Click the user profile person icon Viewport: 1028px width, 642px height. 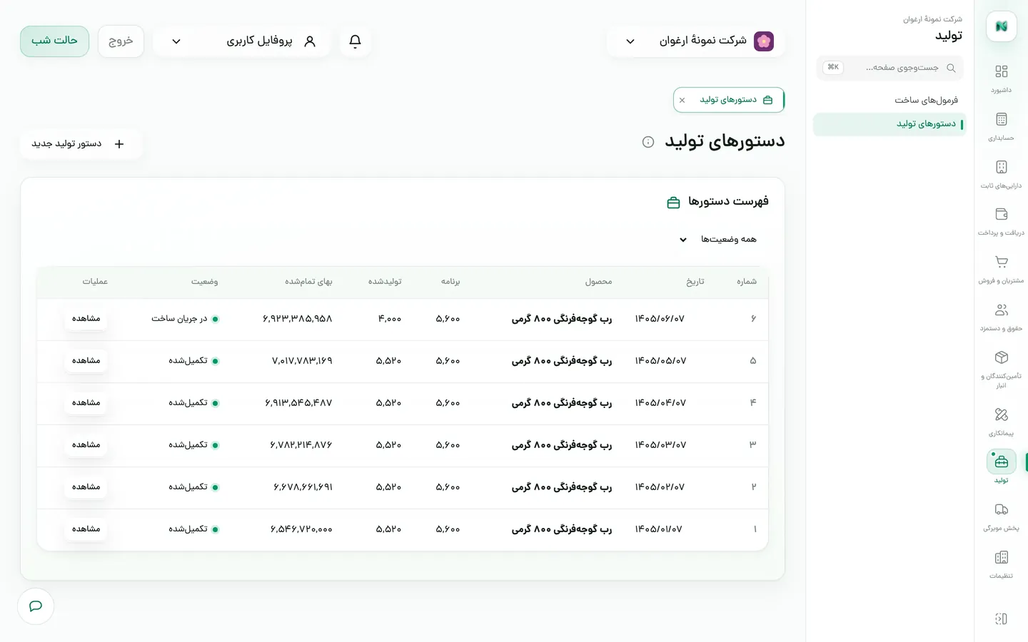pyautogui.click(x=310, y=41)
